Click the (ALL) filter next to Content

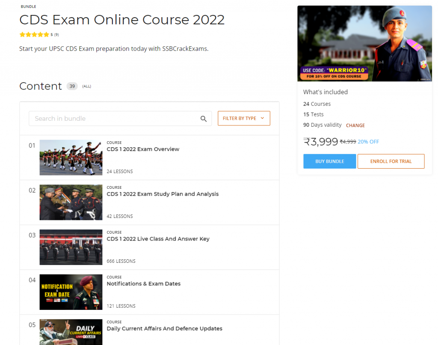[86, 86]
